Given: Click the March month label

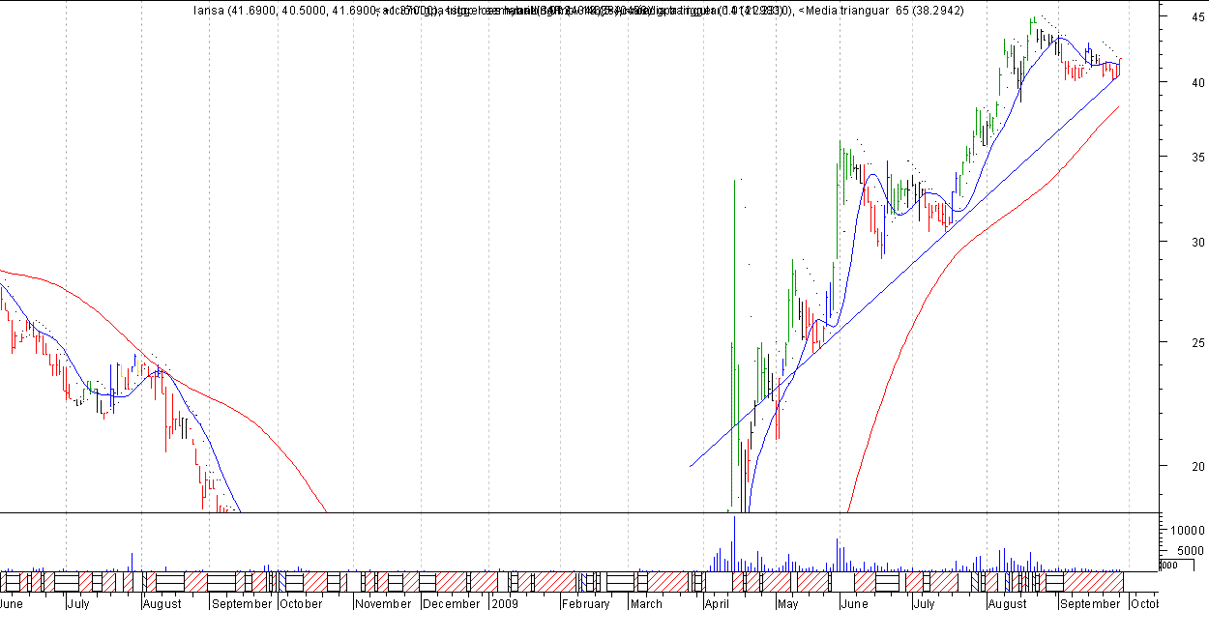Looking at the screenshot, I should (646, 604).
